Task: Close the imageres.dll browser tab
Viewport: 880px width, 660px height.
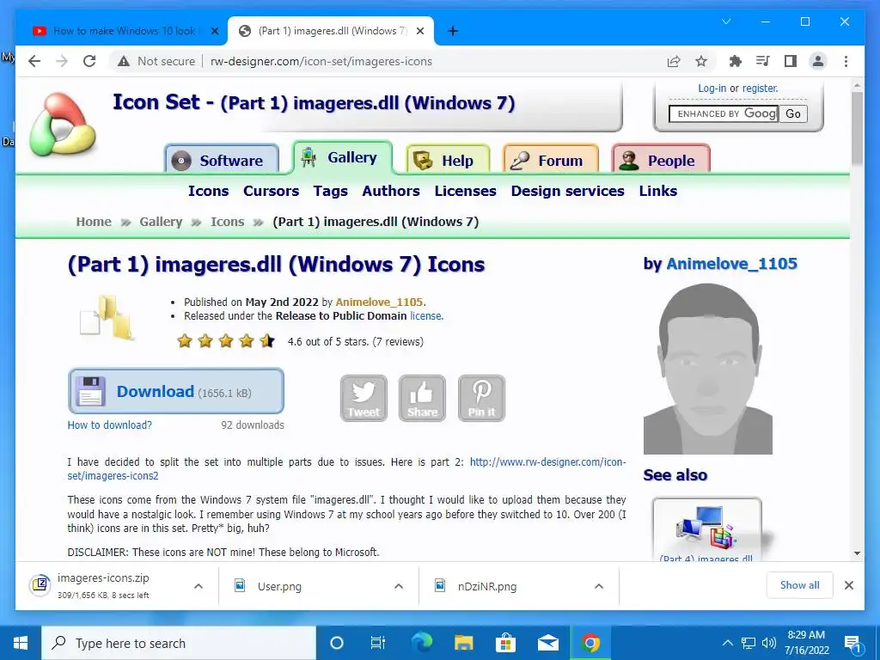Action: pyautogui.click(x=419, y=31)
